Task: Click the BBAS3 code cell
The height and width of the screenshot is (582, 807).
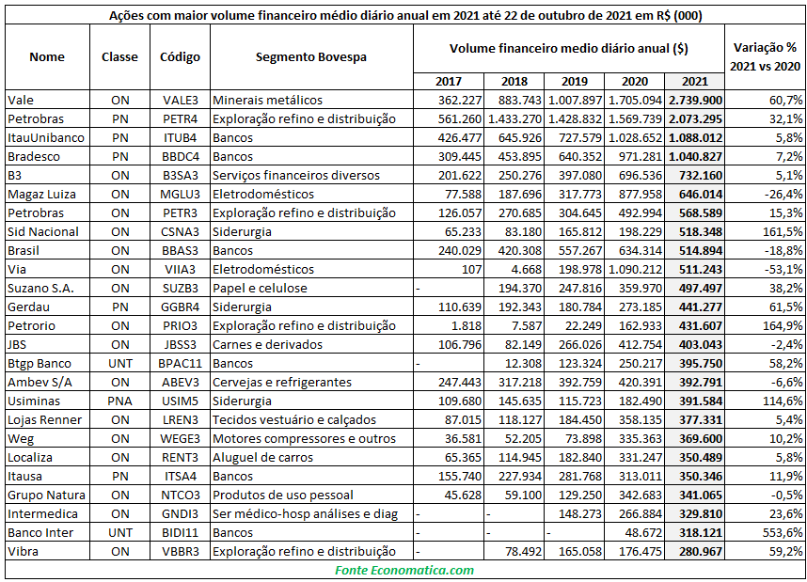Action: pyautogui.click(x=181, y=250)
